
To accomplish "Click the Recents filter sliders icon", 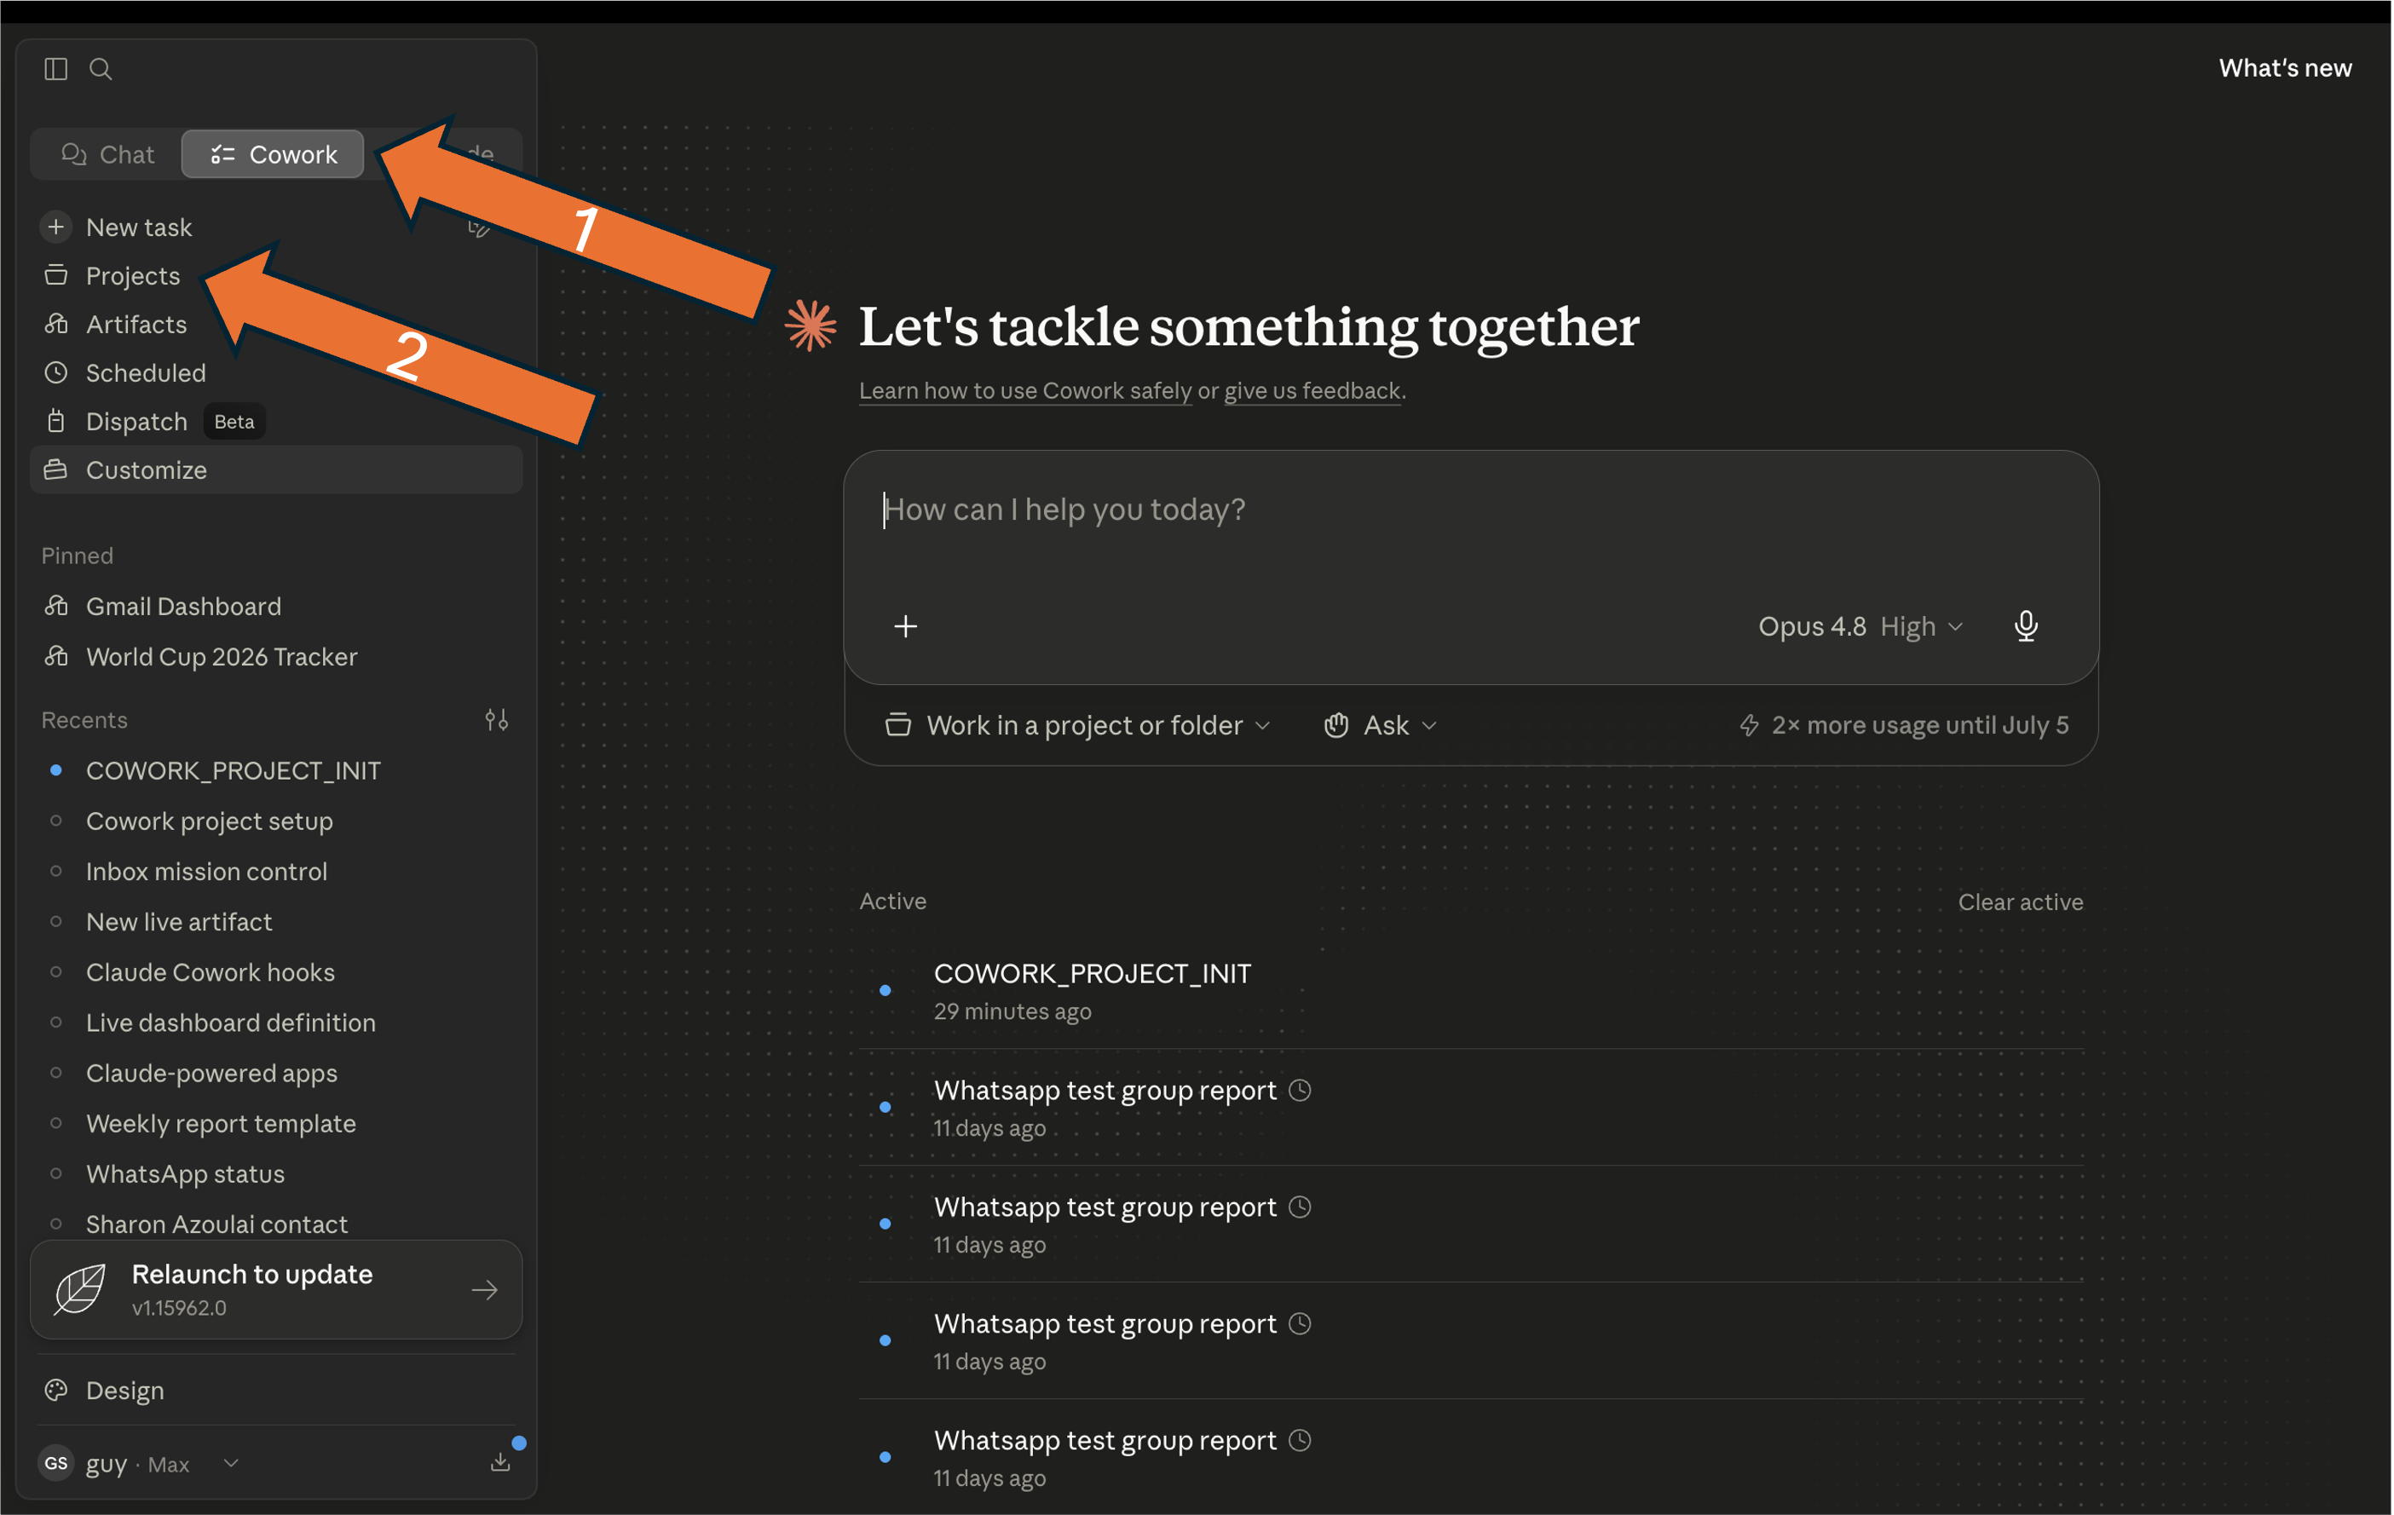I will (497, 720).
